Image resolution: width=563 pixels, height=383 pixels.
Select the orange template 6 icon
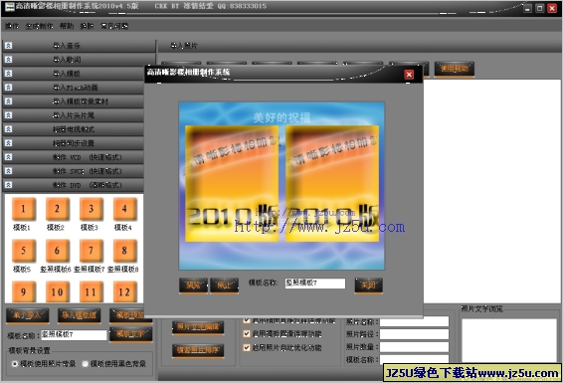[57, 251]
